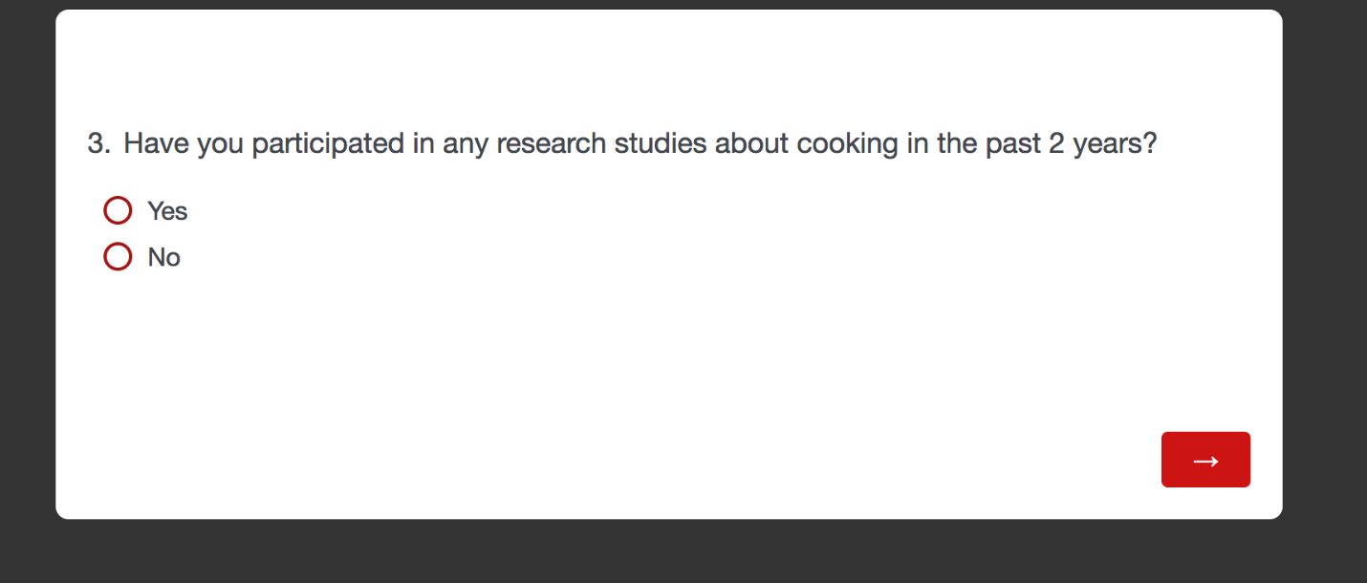This screenshot has width=1367, height=583.
Task: Submit answer using the red arrow button
Action: (1205, 460)
